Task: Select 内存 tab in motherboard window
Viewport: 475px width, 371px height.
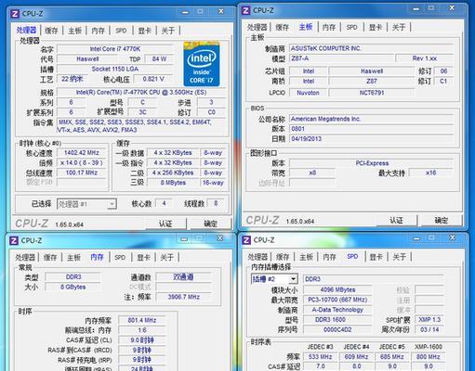Action: pyautogui.click(x=329, y=27)
